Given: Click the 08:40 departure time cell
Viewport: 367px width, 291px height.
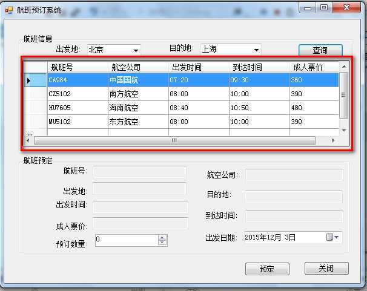Looking at the screenshot, I should pyautogui.click(x=199, y=108).
